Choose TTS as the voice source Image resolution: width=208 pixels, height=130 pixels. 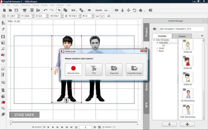94,69
